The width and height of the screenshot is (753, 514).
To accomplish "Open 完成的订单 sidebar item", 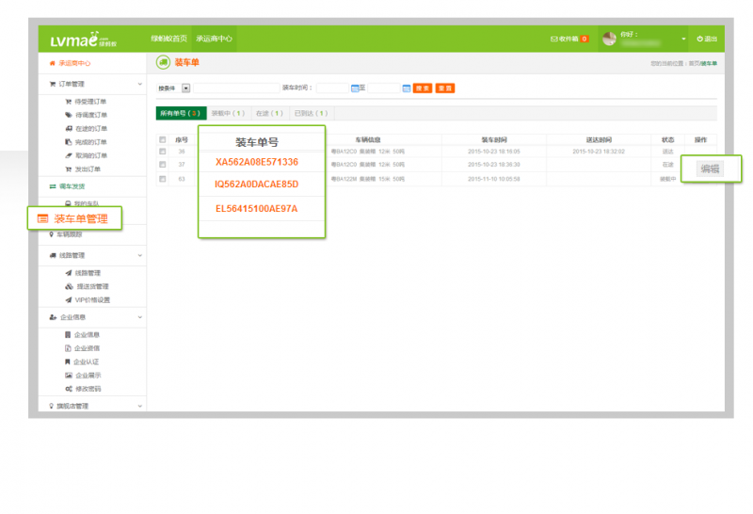I will (87, 142).
